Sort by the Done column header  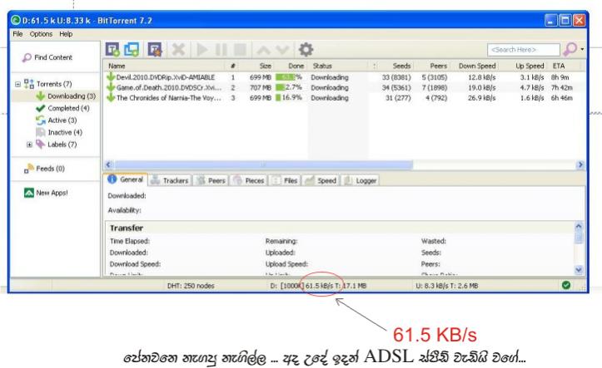(x=291, y=66)
